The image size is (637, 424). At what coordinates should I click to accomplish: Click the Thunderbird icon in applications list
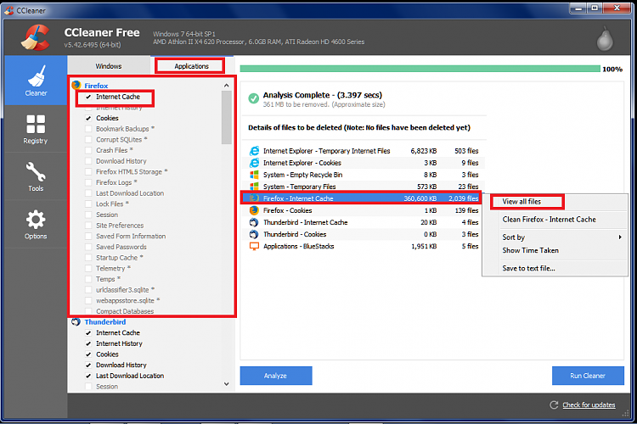(x=76, y=321)
